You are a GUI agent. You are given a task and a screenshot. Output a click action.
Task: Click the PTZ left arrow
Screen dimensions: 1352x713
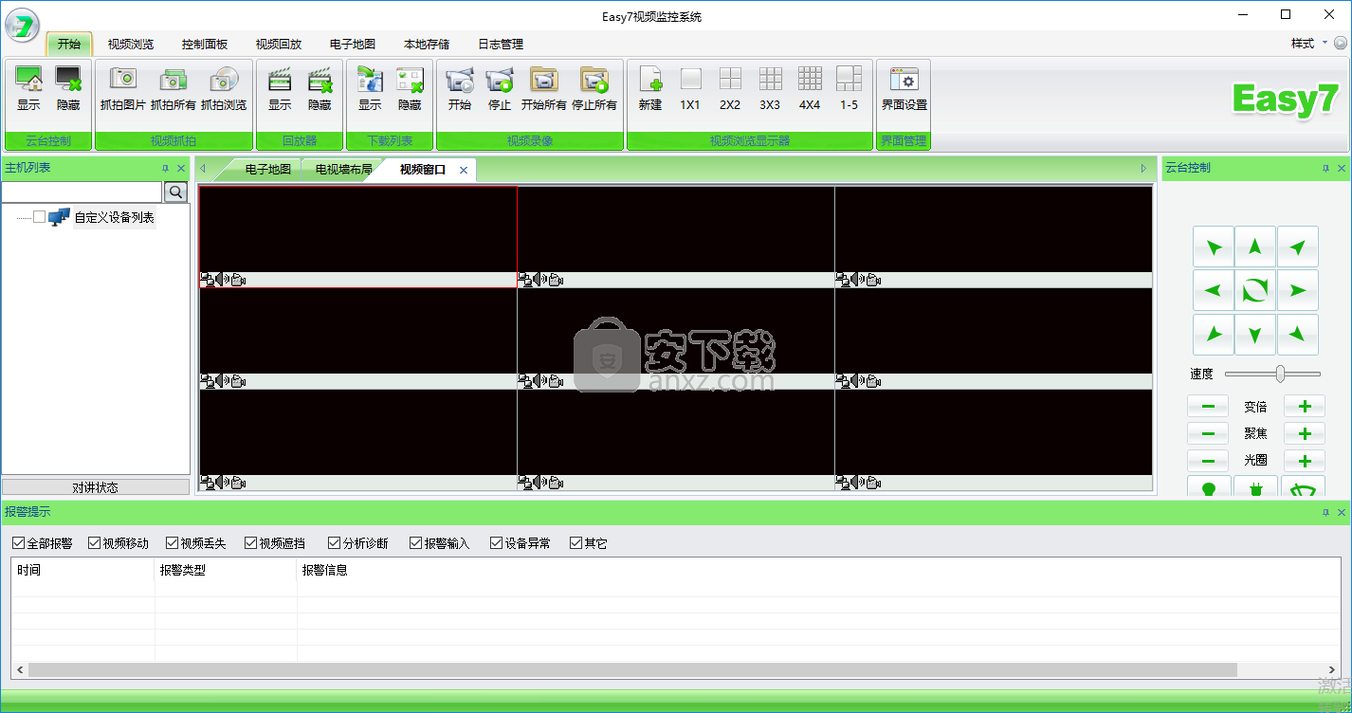coord(1213,290)
